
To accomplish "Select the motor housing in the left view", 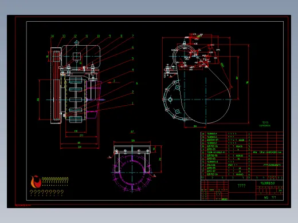I will 81,57.
